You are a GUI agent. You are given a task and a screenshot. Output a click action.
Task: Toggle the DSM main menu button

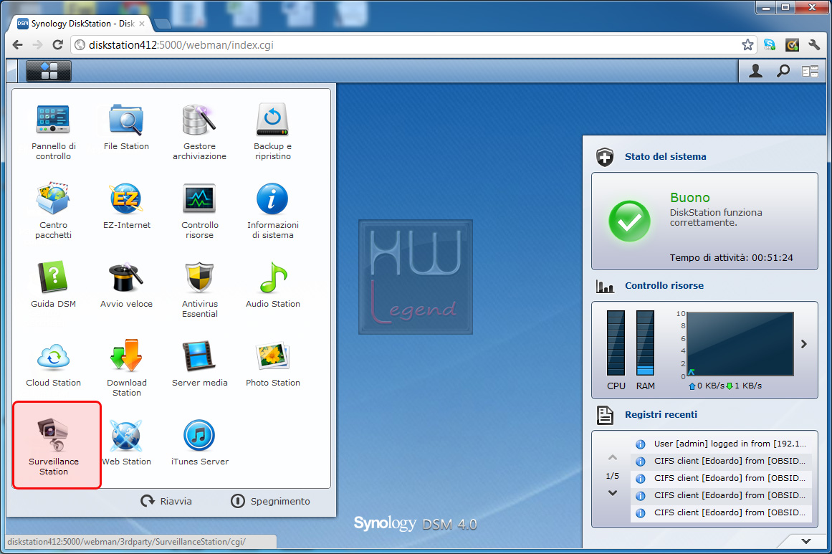tap(48, 70)
